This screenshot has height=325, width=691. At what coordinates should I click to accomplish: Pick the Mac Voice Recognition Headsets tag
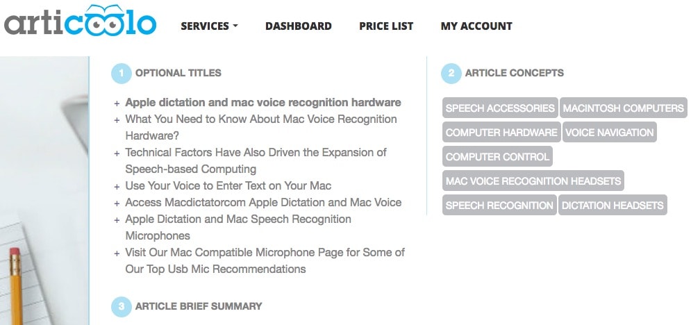click(x=533, y=181)
